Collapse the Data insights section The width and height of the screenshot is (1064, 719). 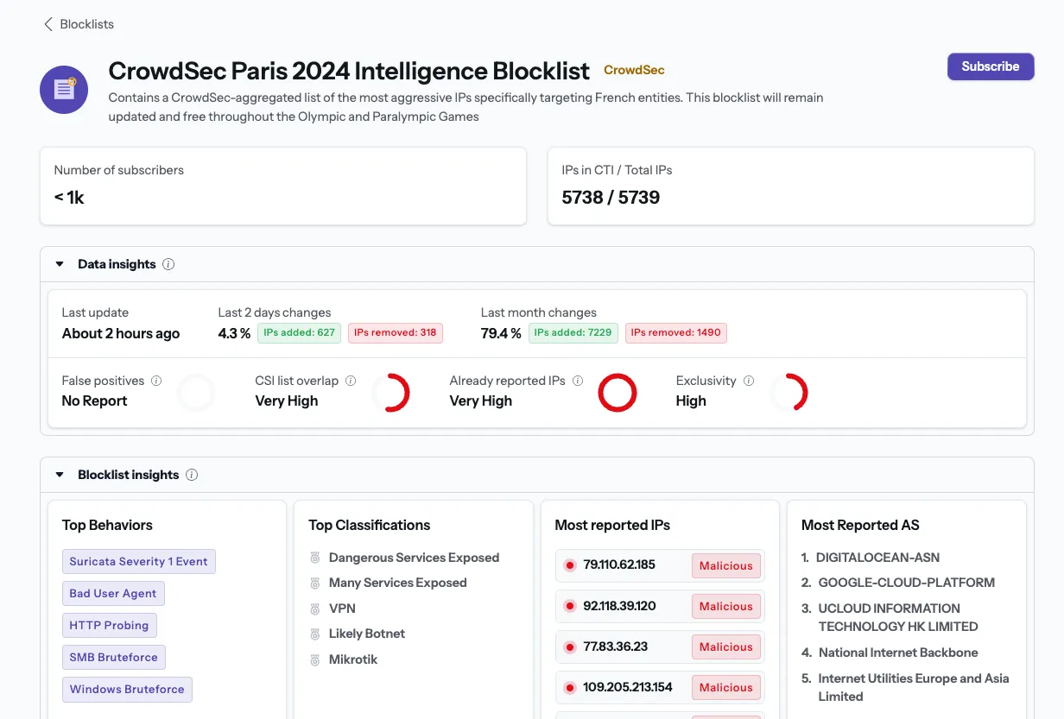click(59, 264)
